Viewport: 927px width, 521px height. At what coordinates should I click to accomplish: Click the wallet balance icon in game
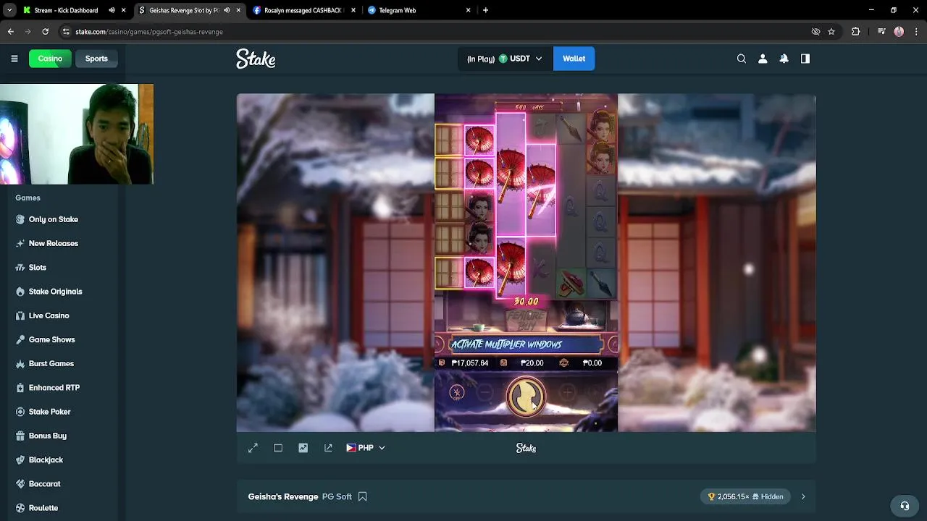442,363
